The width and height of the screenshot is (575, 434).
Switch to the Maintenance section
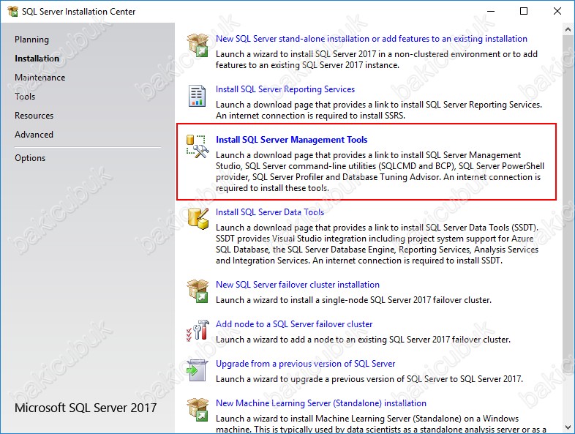40,78
